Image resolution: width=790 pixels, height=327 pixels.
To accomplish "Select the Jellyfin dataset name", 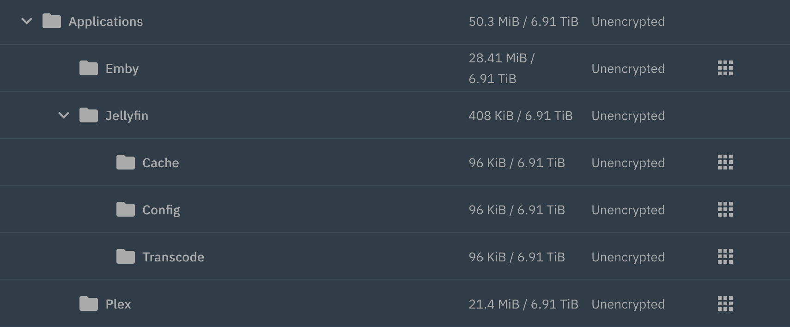I will (x=127, y=116).
